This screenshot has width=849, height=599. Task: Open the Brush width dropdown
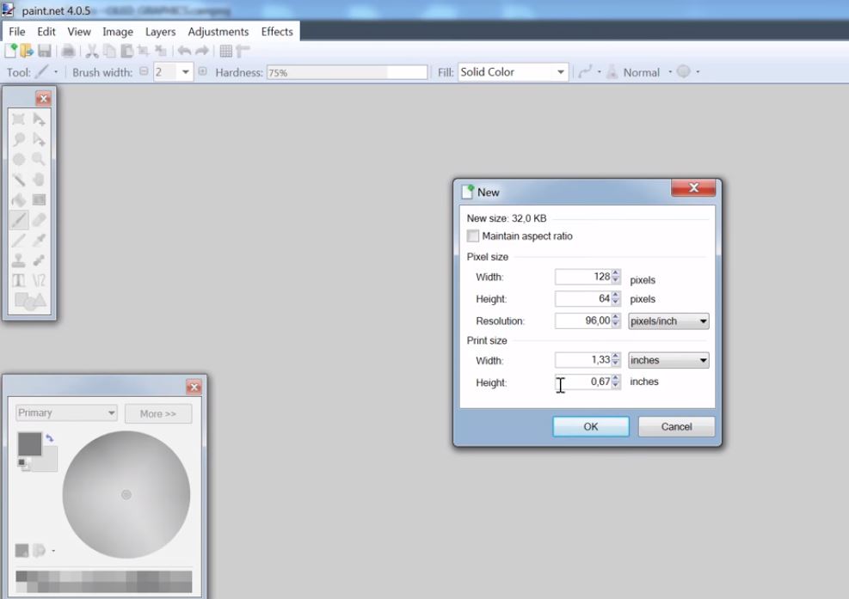185,72
